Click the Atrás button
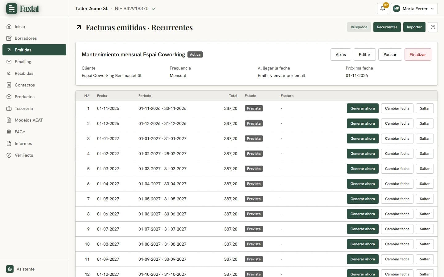The image size is (444, 277). (x=341, y=54)
